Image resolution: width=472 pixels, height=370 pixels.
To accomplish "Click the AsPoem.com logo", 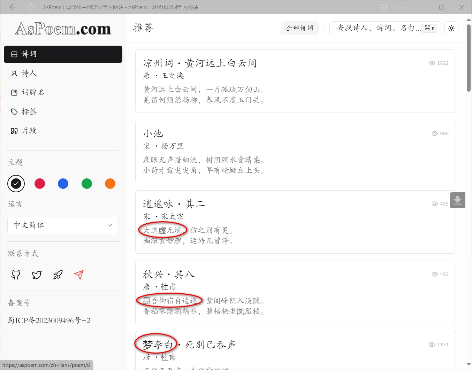I will tap(63, 29).
